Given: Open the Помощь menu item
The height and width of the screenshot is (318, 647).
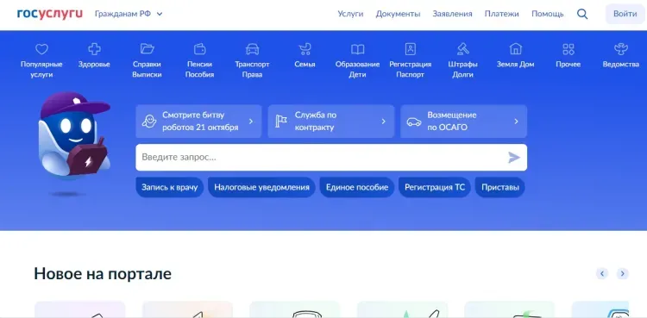Looking at the screenshot, I should [548, 14].
